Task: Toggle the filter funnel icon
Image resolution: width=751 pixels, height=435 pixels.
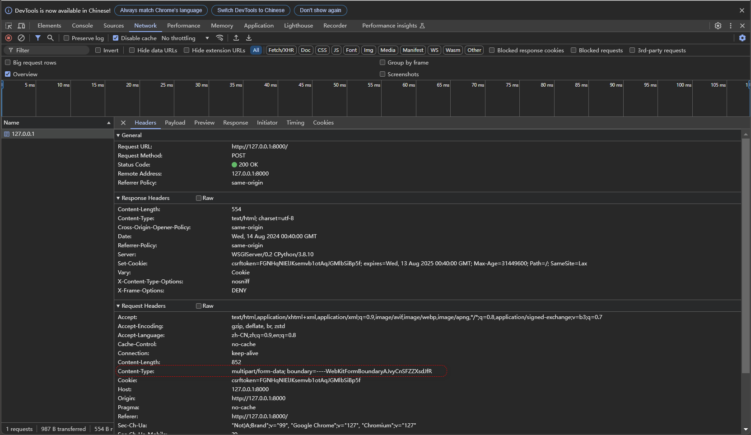Action: click(x=38, y=38)
